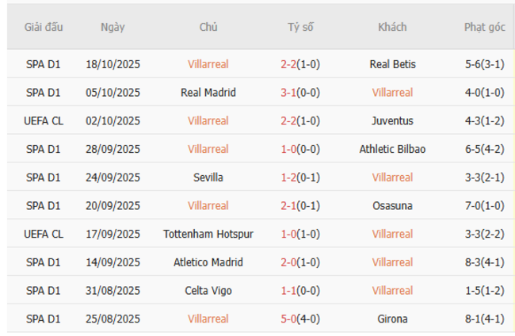Open the Real Madrid team link
The width and height of the screenshot is (515, 336).
[x=208, y=93]
